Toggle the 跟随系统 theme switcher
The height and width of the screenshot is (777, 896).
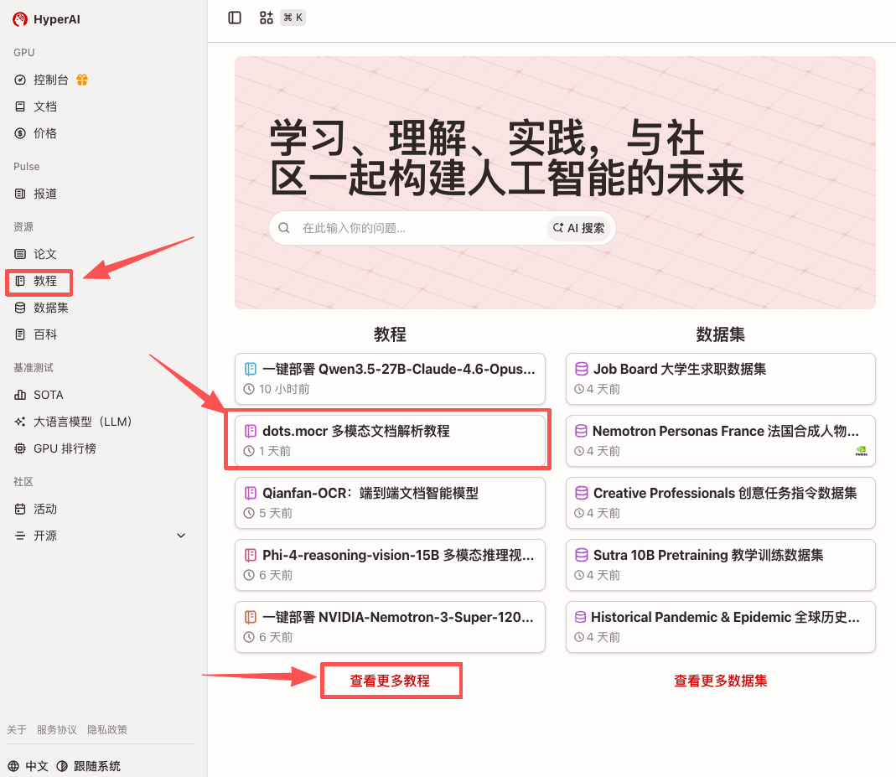[89, 766]
